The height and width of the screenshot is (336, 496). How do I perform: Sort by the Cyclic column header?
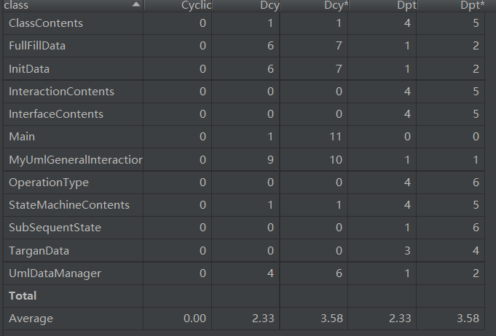pyautogui.click(x=196, y=6)
